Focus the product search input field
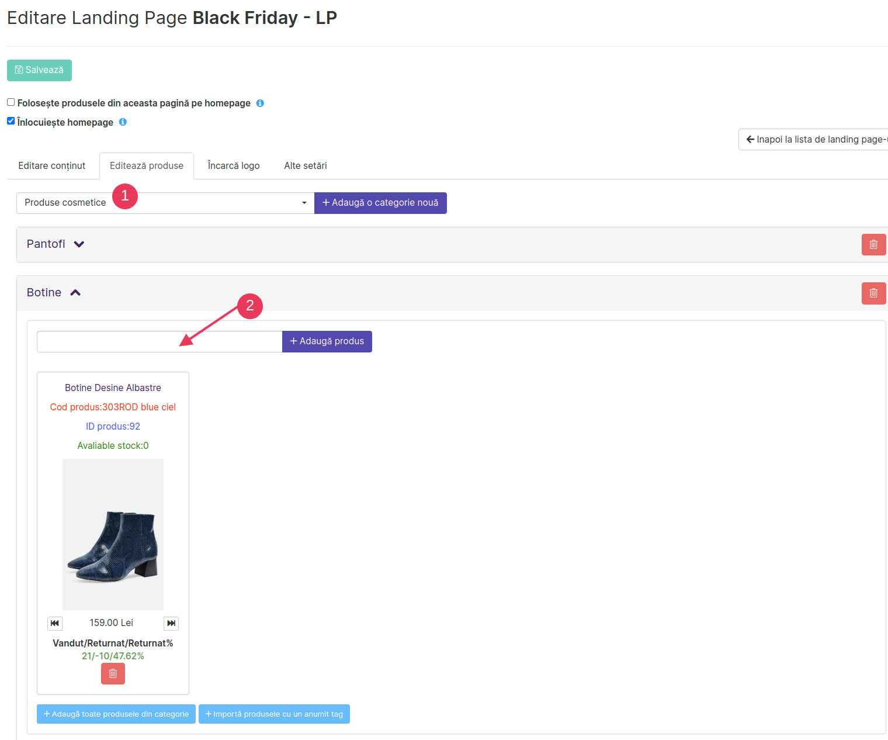This screenshot has height=740, width=888. 159,341
